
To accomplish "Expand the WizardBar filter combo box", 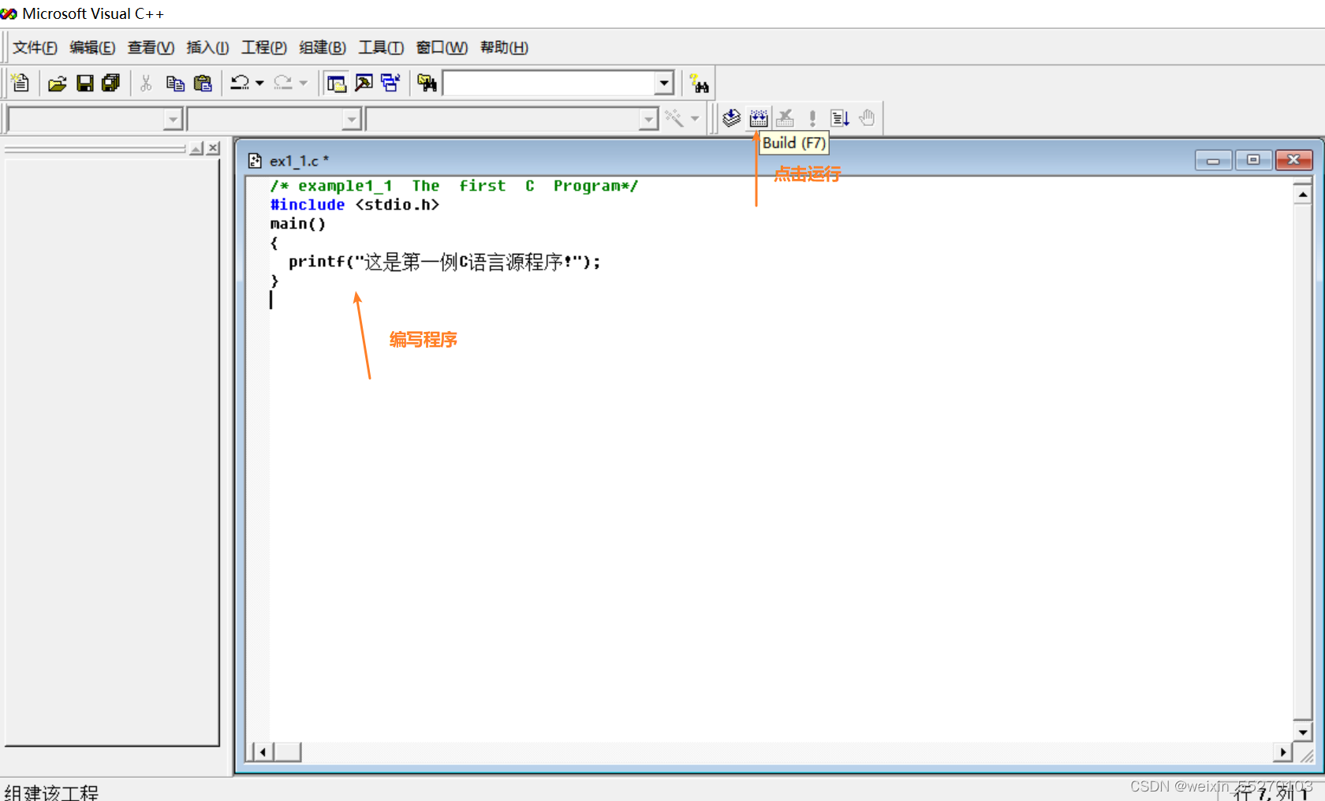I will click(x=352, y=119).
